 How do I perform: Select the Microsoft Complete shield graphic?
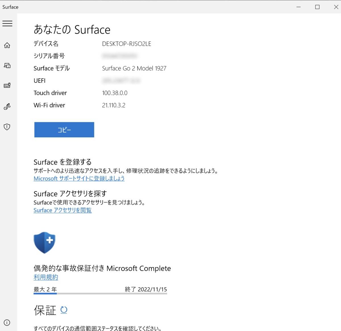45,243
